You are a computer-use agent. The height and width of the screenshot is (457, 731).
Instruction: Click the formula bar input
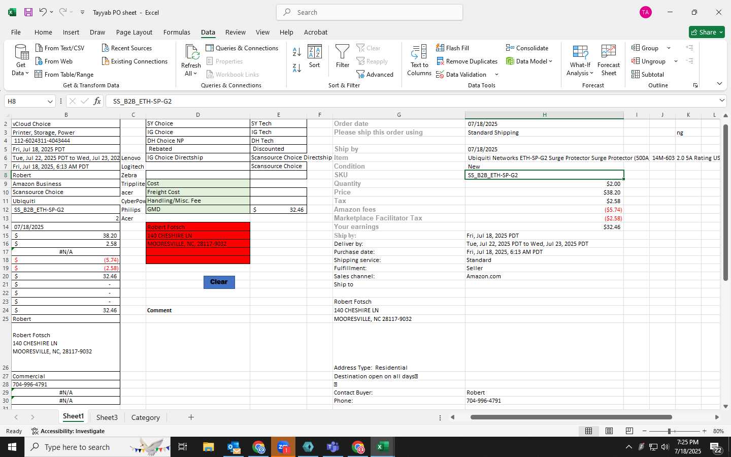[411, 101]
